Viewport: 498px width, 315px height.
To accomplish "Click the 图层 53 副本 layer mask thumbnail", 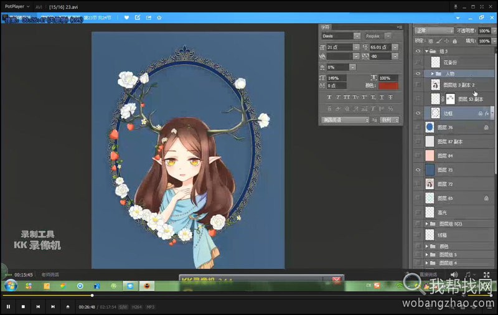I will [450, 99].
